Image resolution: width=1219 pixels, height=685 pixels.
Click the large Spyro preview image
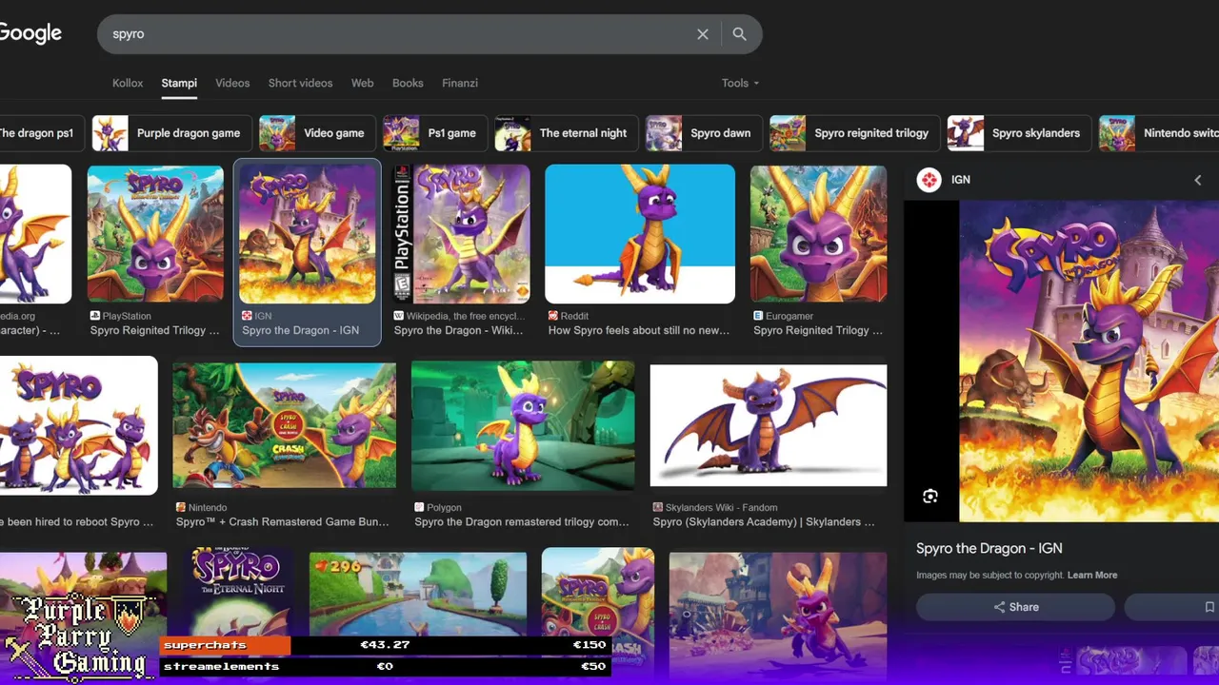pos(1089,361)
